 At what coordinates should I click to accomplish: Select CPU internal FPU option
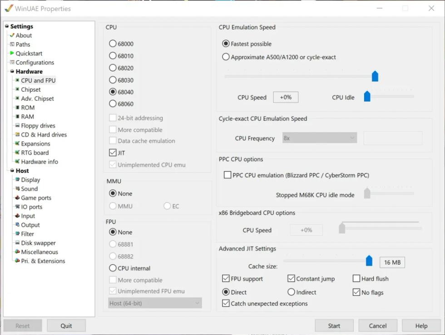113,268
